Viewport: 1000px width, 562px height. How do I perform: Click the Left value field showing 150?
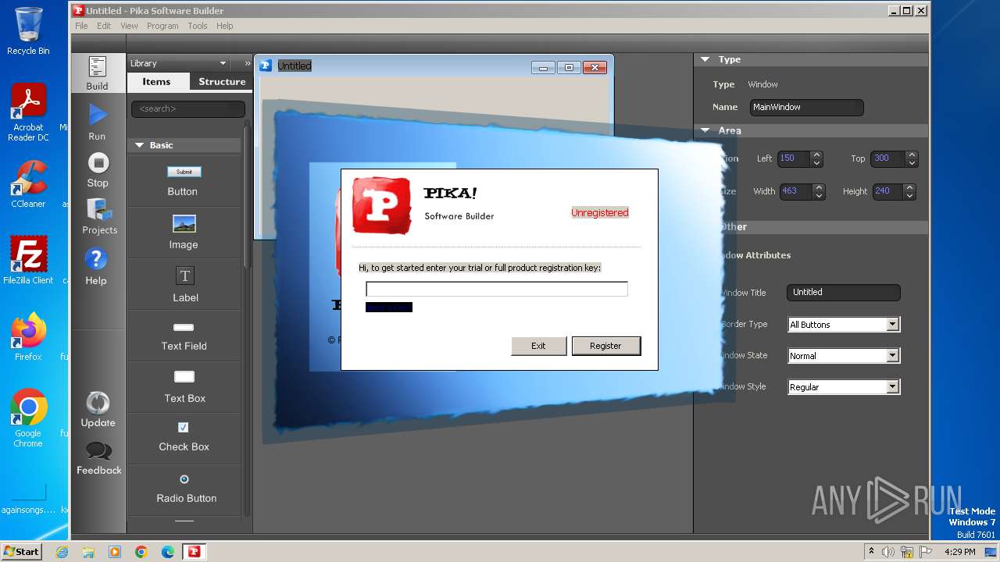click(795, 158)
